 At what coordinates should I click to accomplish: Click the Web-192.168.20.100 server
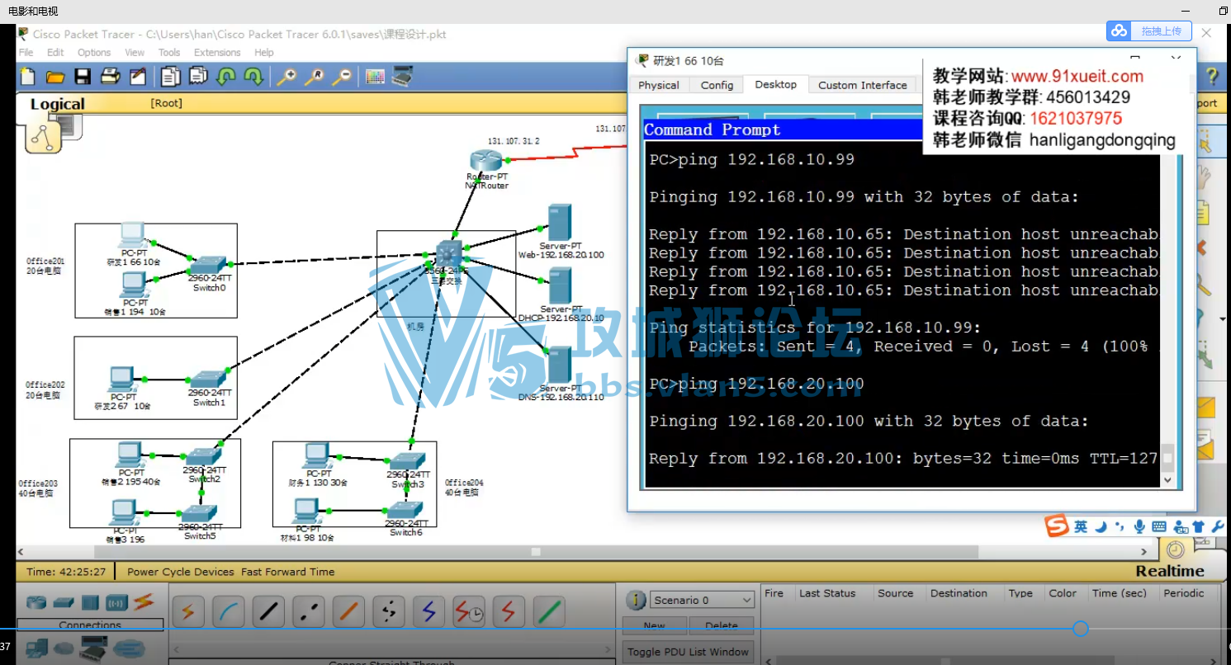coord(559,224)
